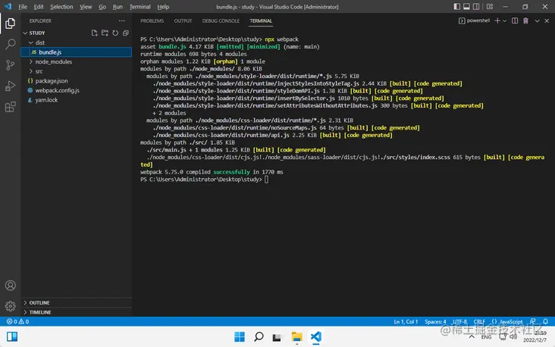
Task: Click Ln 1, Col 1 in status bar
Action: coord(406,321)
